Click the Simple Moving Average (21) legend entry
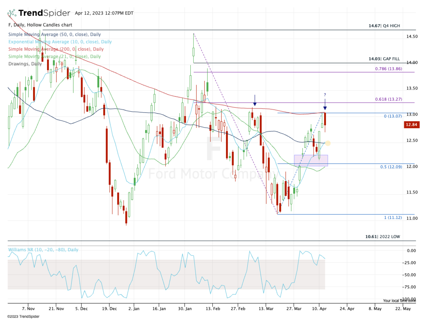This screenshot has height=320, width=427. point(54,56)
